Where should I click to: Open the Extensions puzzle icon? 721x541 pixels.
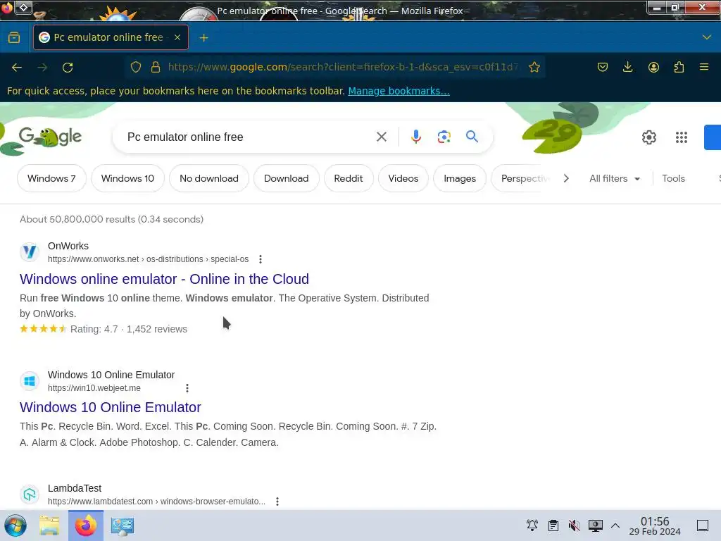[x=679, y=67]
